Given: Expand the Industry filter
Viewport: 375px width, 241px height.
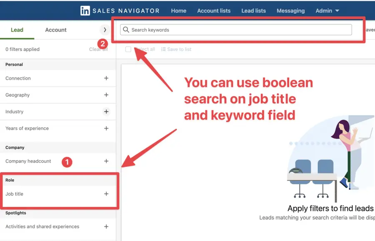Looking at the screenshot, I should pos(106,111).
